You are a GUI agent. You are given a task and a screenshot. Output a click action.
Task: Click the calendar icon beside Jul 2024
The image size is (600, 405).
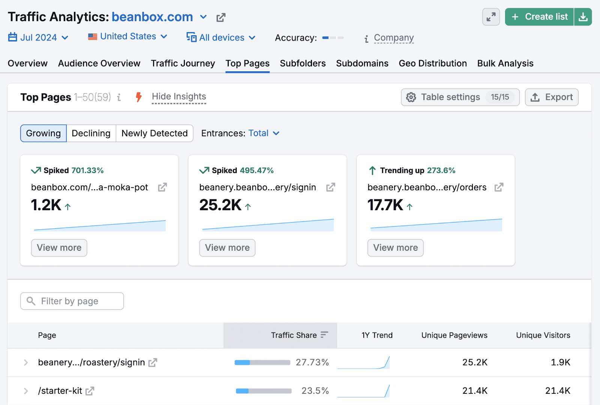(x=13, y=37)
